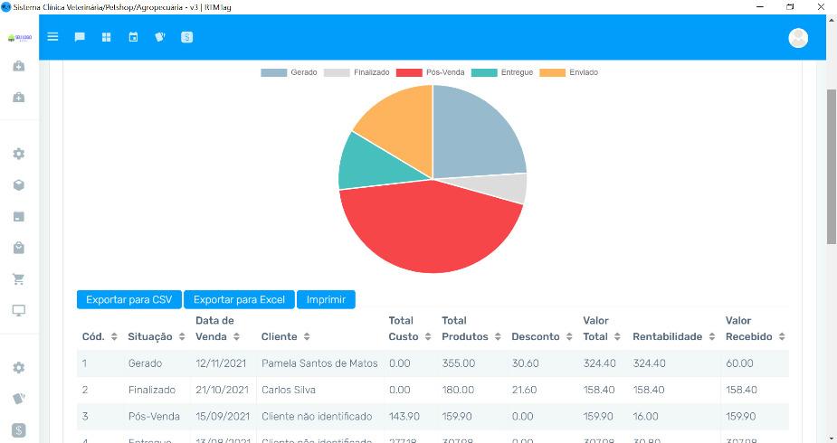
Task: Click the shopping bag sidebar icon
Action: [18, 248]
